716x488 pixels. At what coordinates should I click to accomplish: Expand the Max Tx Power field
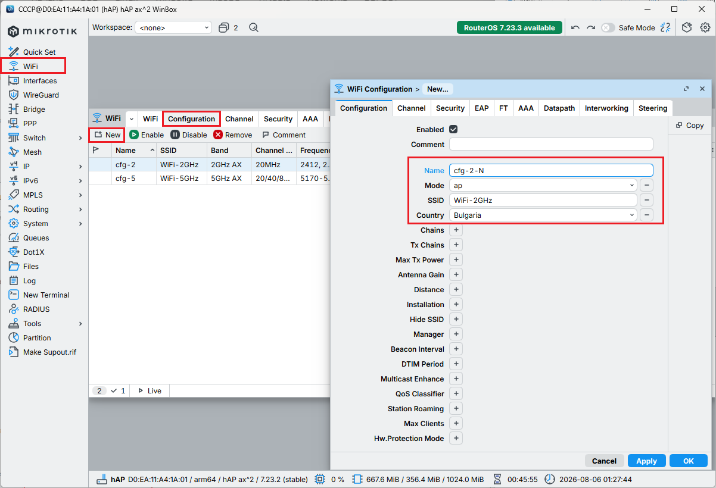click(456, 260)
